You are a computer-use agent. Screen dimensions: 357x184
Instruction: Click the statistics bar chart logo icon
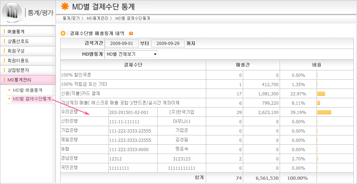tap(13, 12)
